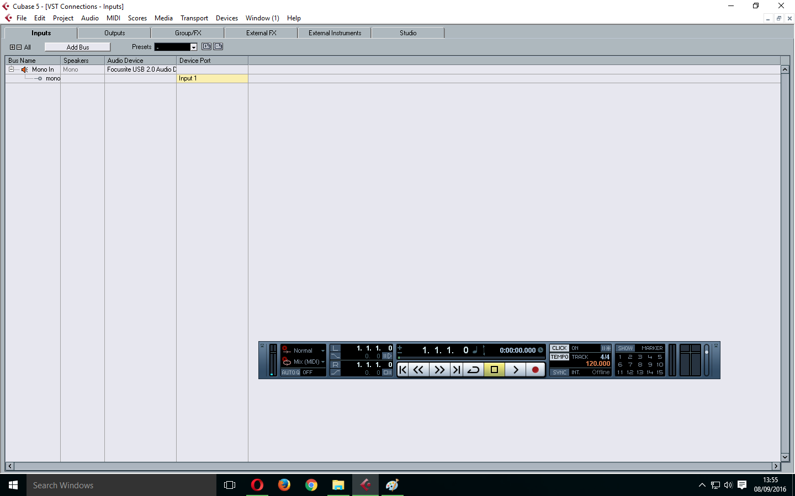Start playback with the Play button
The image size is (795, 496).
click(x=516, y=370)
